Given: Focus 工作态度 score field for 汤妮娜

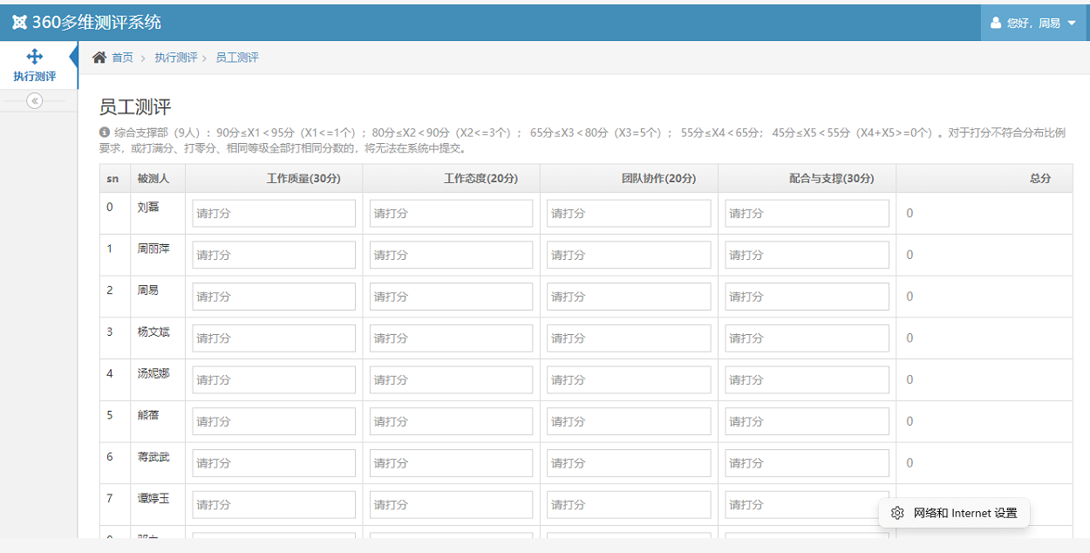Looking at the screenshot, I should (451, 379).
